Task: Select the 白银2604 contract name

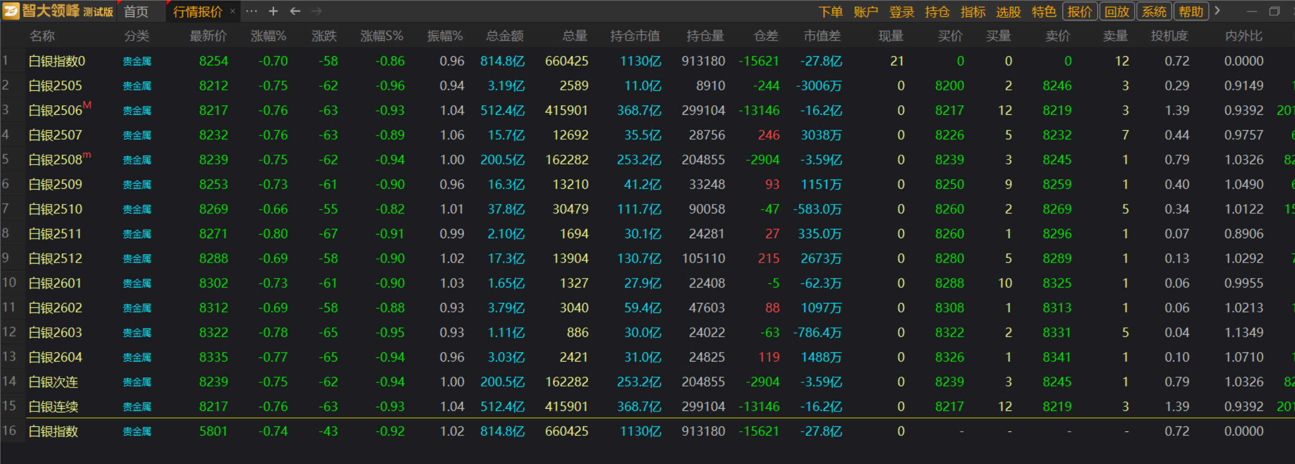Action: pyautogui.click(x=55, y=357)
